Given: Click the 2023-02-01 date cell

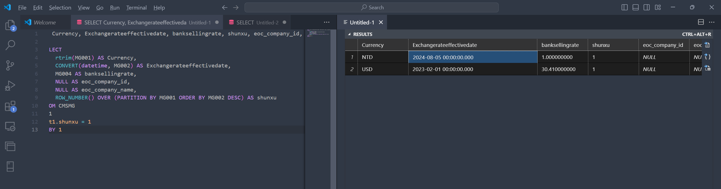Looking at the screenshot, I should (473, 69).
